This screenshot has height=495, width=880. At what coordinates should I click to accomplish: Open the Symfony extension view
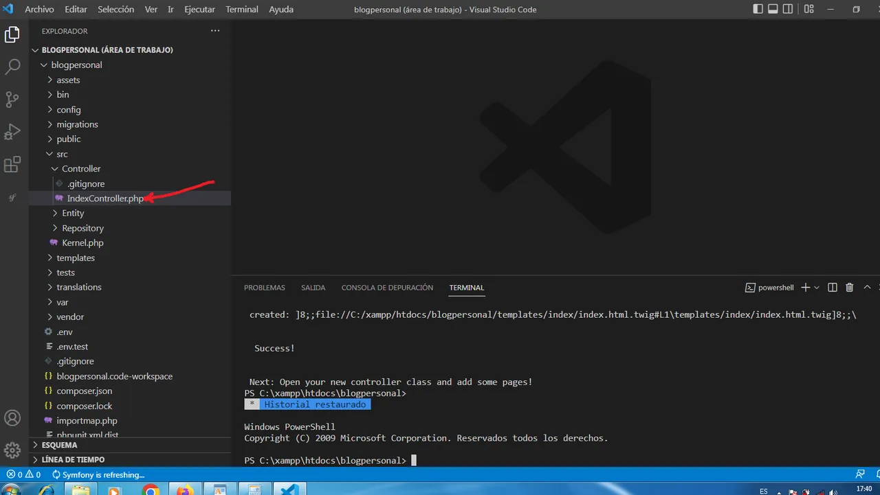click(x=12, y=198)
